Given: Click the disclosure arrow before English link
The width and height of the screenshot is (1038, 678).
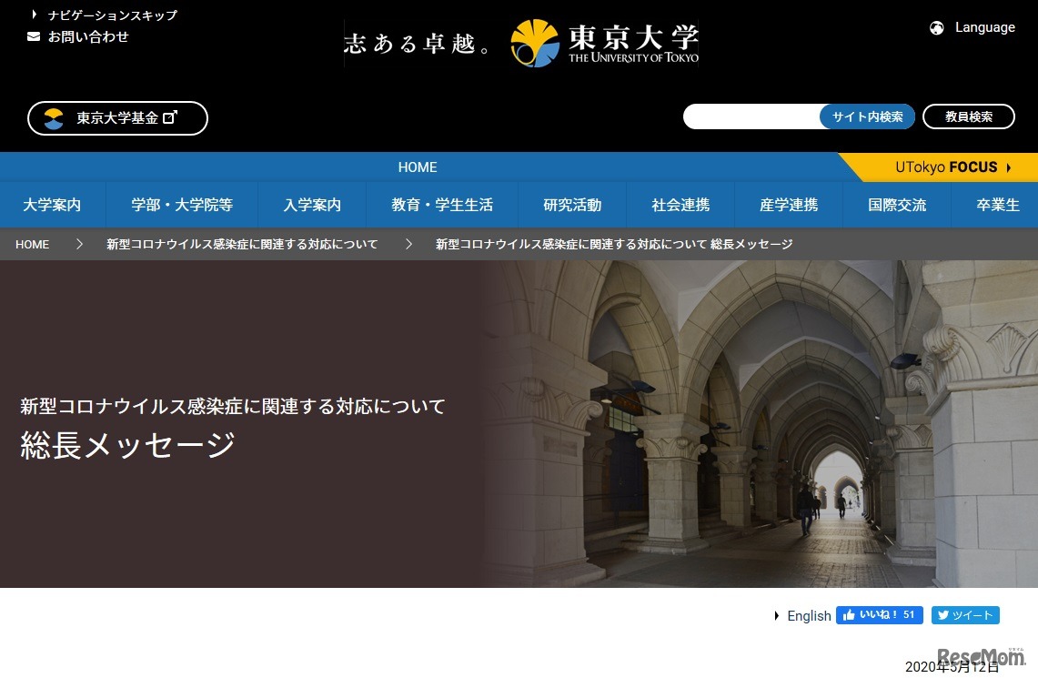Looking at the screenshot, I should (x=776, y=615).
